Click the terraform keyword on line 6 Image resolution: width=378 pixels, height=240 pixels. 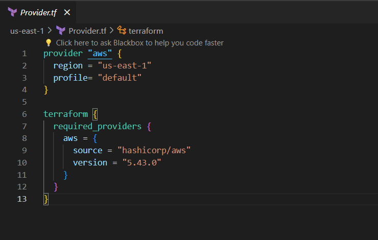coord(65,114)
